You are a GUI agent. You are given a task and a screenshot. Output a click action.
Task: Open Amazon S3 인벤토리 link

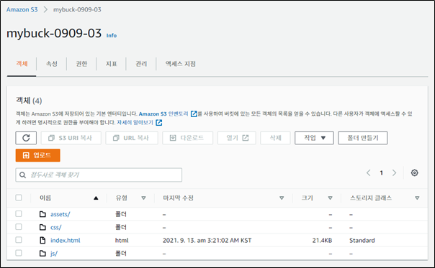163,114
